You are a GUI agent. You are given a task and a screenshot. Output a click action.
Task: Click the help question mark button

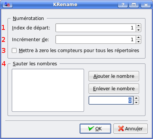[x=123, y=5]
